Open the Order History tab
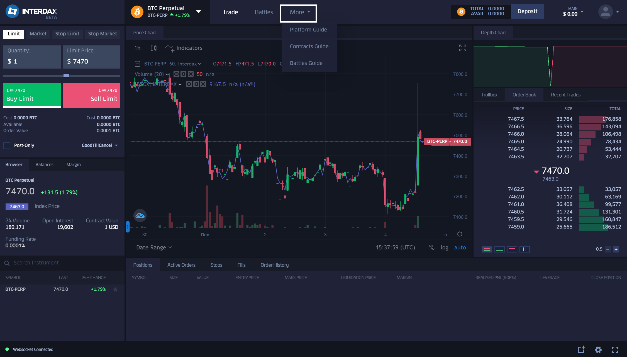The height and width of the screenshot is (357, 627). [x=275, y=265]
